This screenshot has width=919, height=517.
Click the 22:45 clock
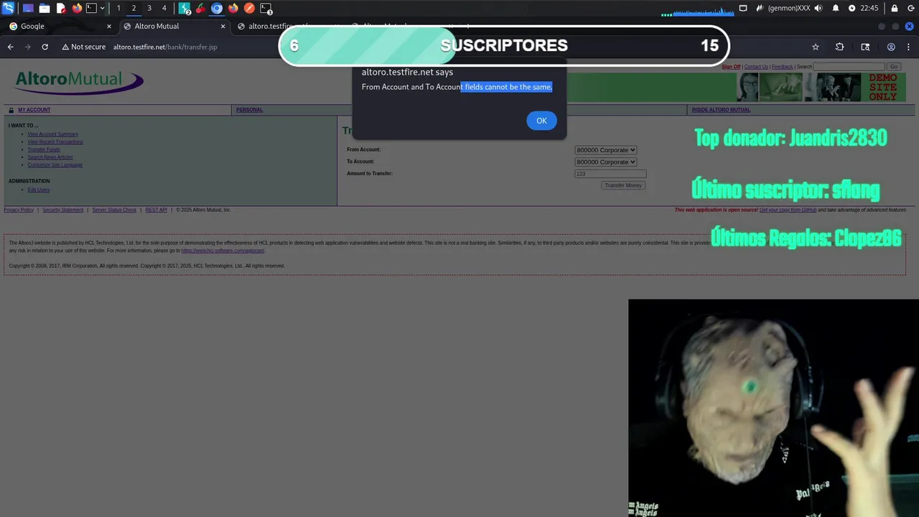[x=869, y=9]
